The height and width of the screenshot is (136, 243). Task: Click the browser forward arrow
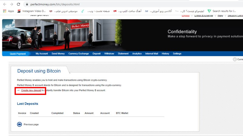coord(12,4)
